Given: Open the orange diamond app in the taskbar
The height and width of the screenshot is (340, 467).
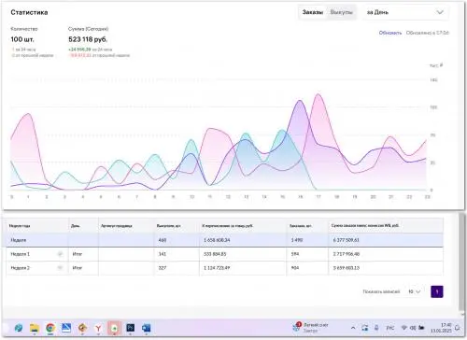Looking at the screenshot, I should coord(82,328).
